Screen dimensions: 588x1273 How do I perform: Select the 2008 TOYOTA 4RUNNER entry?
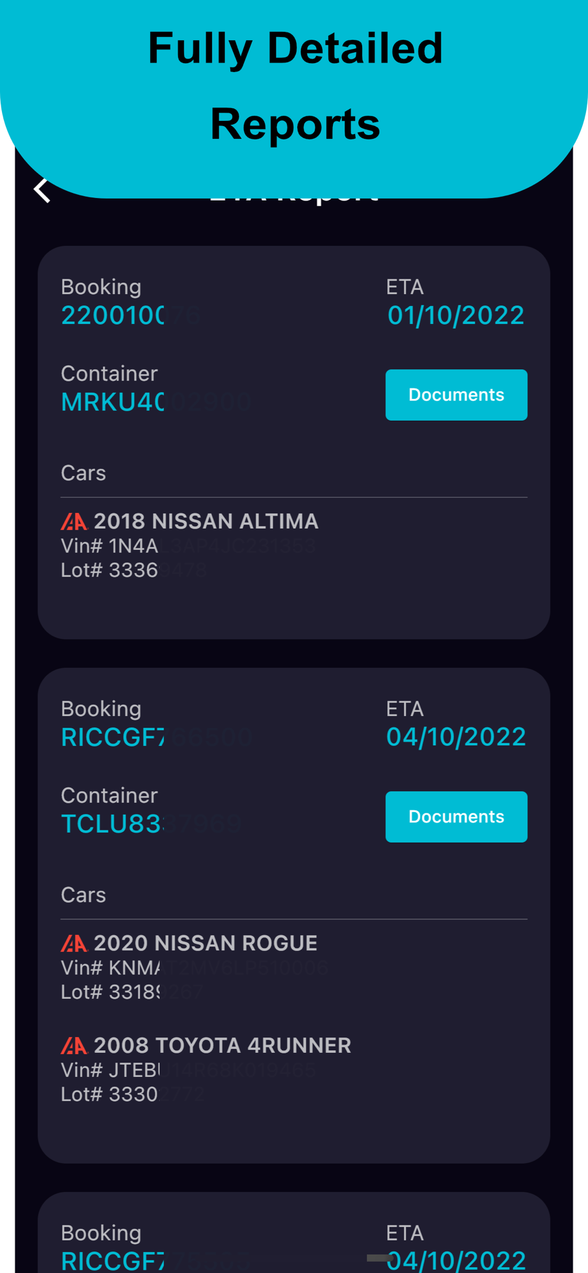point(222,1045)
